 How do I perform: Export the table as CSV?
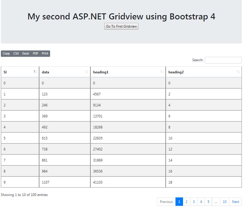point(16,54)
